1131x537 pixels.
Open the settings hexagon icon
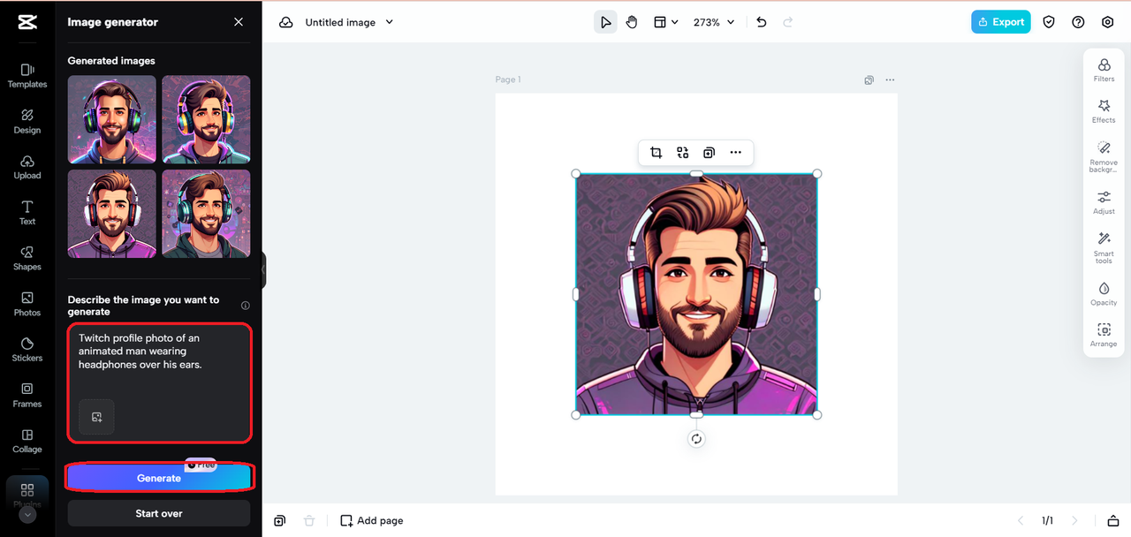pyautogui.click(x=1107, y=22)
